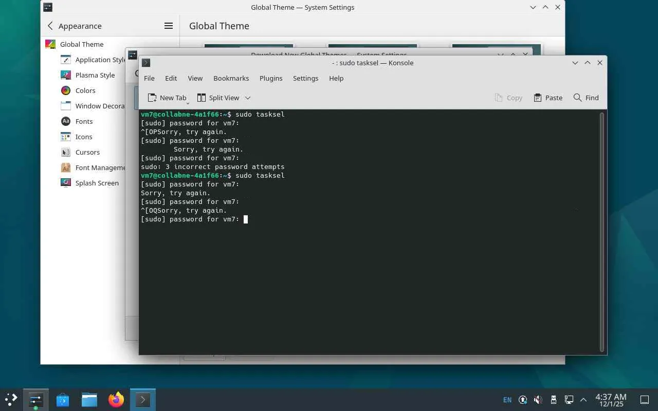The width and height of the screenshot is (658, 411).
Task: Maximize the Konsole window
Action: pyautogui.click(x=588, y=63)
